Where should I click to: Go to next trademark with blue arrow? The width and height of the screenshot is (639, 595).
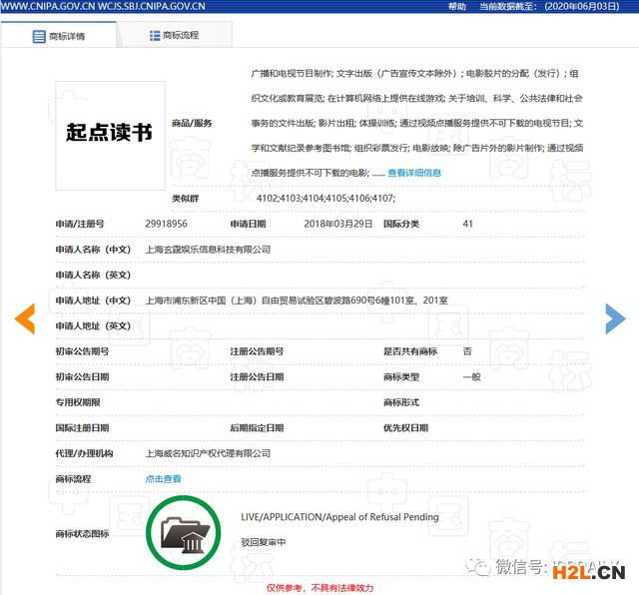(x=615, y=319)
